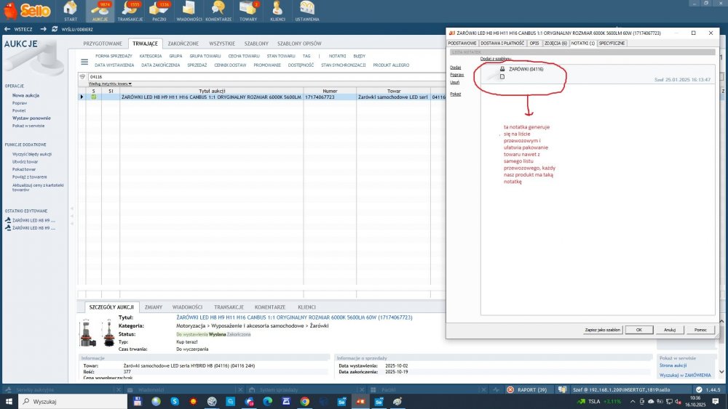The image size is (728, 409).
Task: Open PODSTAWOWE tab in the auction dialog
Action: (x=462, y=43)
